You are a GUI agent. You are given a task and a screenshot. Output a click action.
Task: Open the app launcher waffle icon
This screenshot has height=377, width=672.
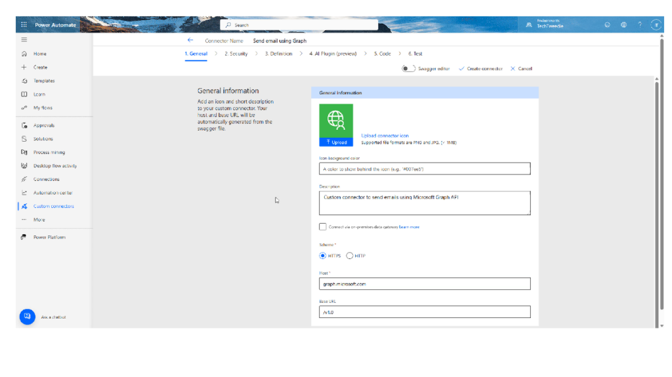point(24,25)
